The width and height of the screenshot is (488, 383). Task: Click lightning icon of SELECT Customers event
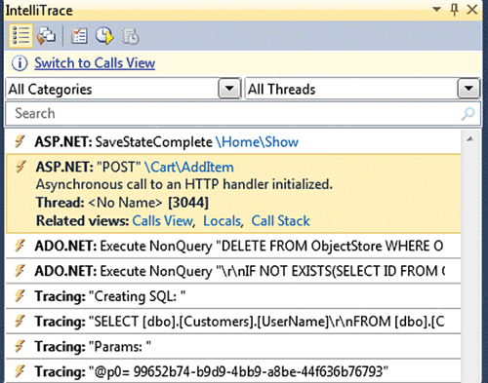click(x=20, y=322)
